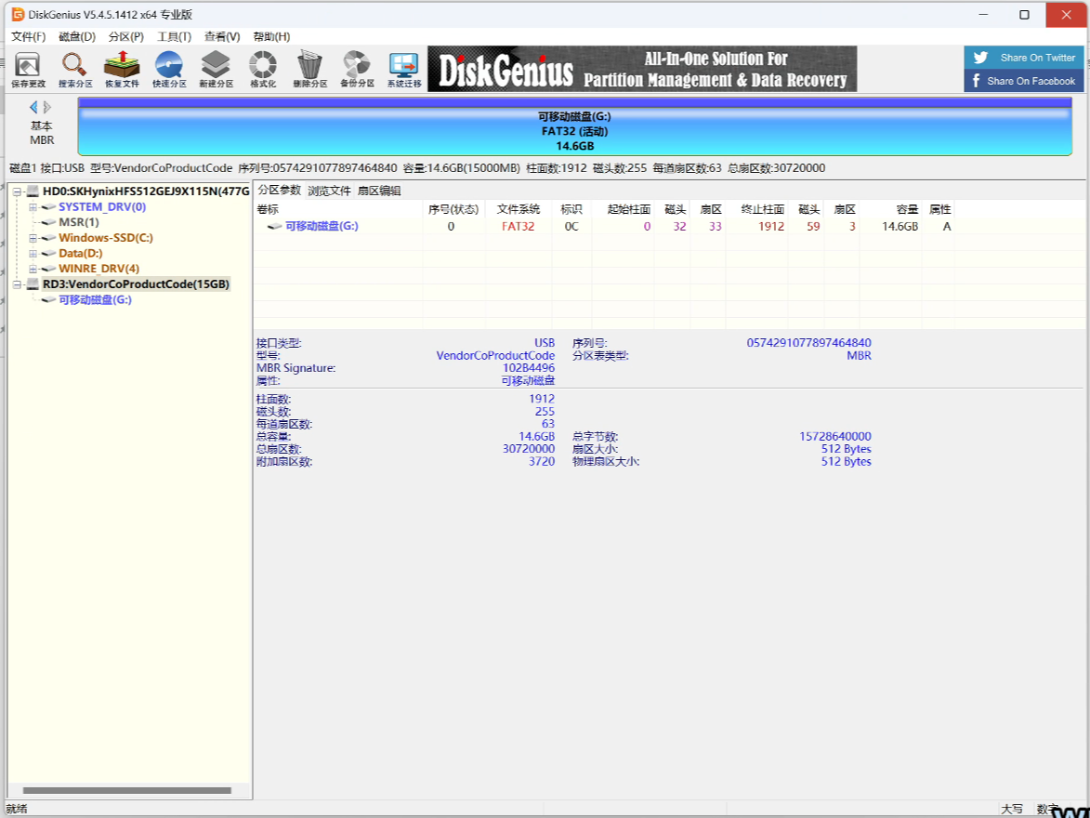Image resolution: width=1090 pixels, height=818 pixels.
Task: Expand the SYSTEM_DRV(0) tree node
Action: (33, 207)
